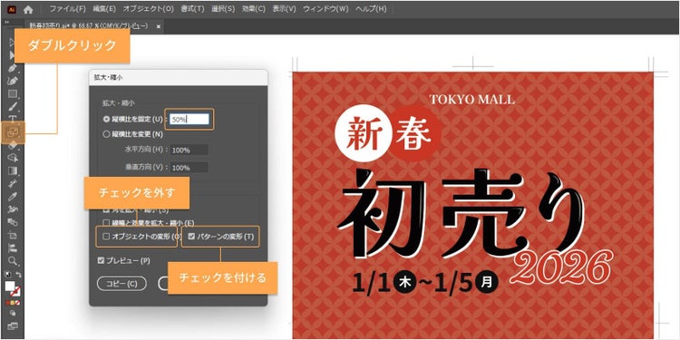Image resolution: width=680 pixels, height=340 pixels.
Task: Select the Curvature pen tool
Action: [x=13, y=81]
